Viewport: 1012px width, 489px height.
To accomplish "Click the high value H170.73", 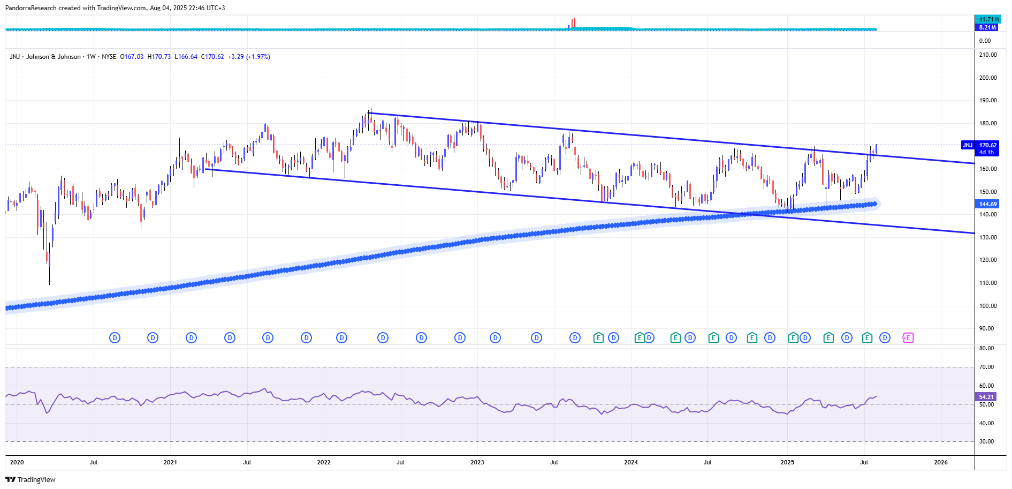I will [x=159, y=57].
